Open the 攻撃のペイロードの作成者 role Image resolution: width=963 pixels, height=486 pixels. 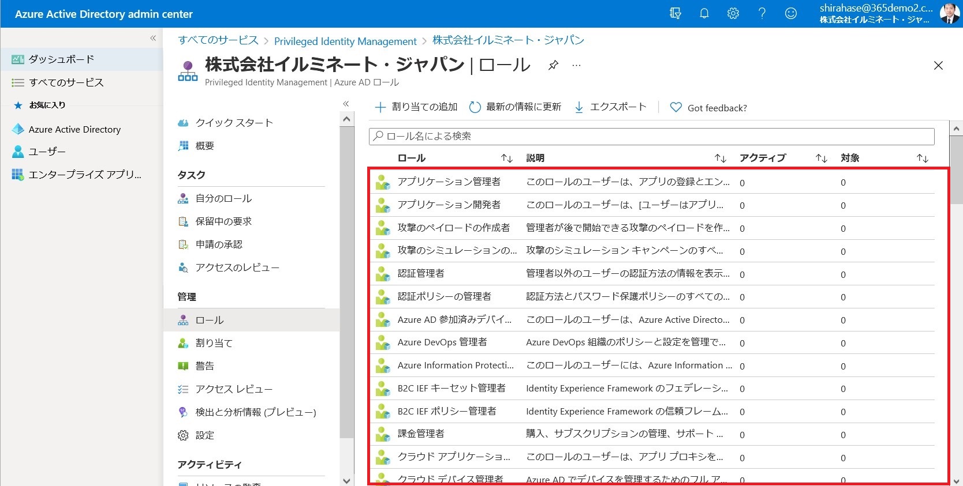coord(454,228)
